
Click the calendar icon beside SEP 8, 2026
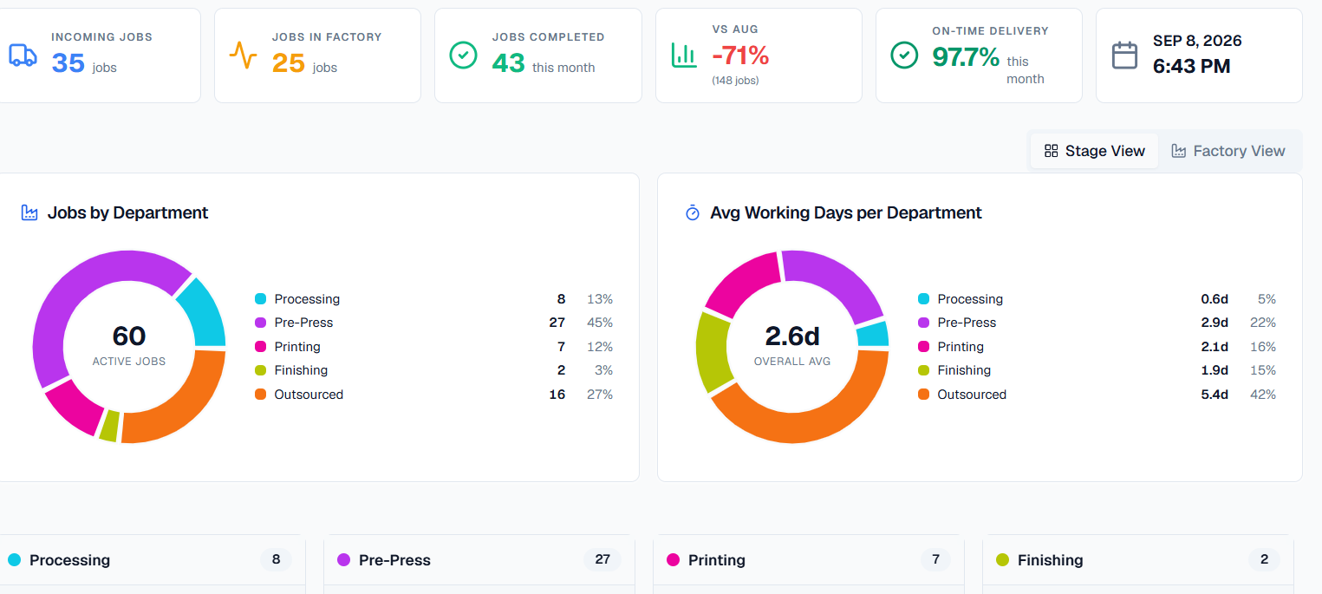point(1125,55)
